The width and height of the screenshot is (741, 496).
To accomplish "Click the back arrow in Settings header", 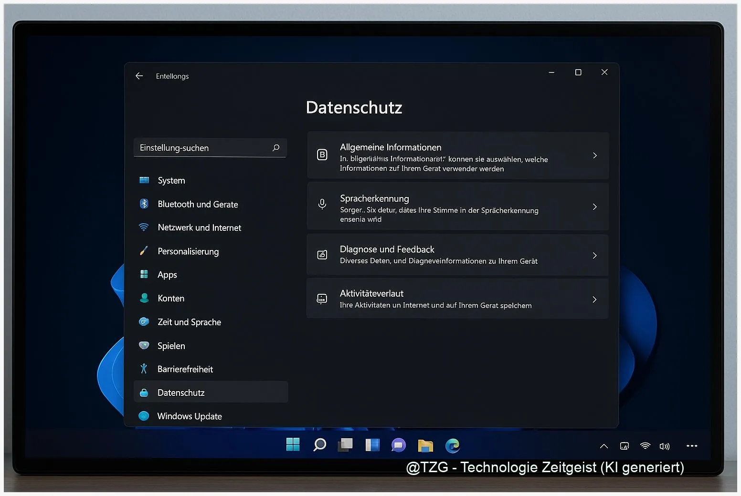I will [x=139, y=76].
